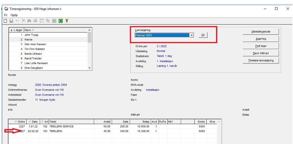Select employee Tor-Finn Madsen
This screenshot has width=293, height=144.
[x=48, y=49]
